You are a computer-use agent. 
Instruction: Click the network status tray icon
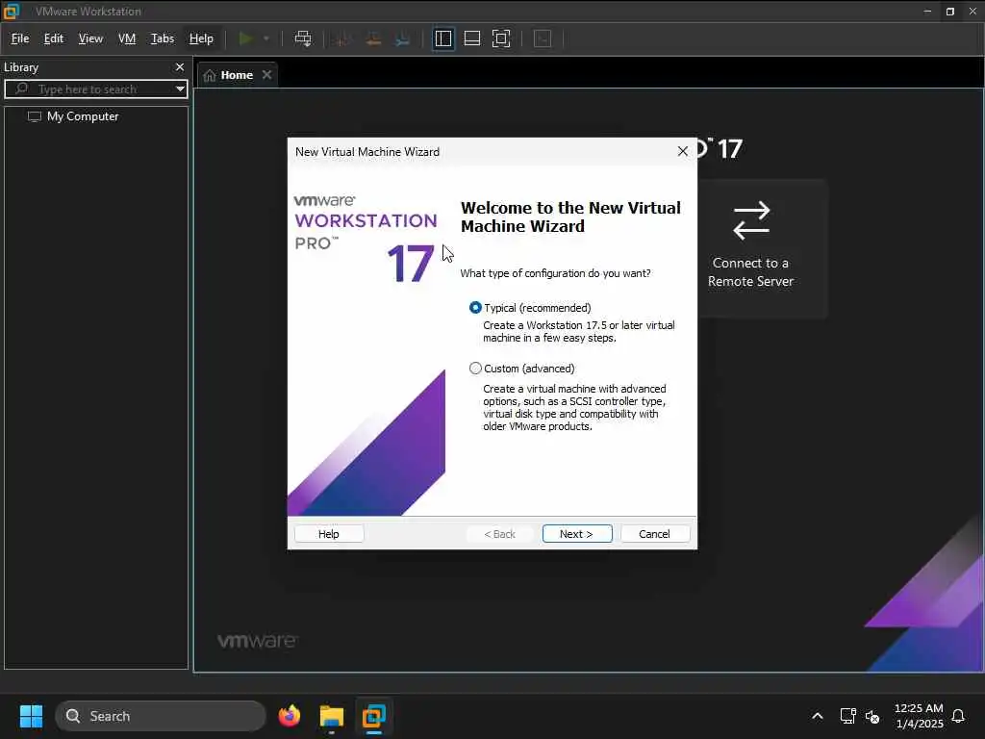pos(848,716)
